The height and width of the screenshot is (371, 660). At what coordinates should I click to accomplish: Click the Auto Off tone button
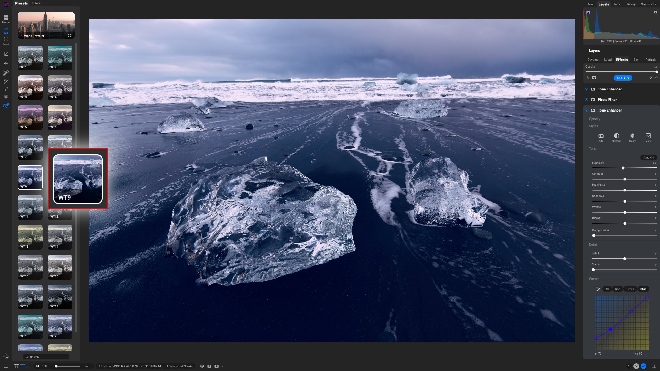click(x=649, y=157)
